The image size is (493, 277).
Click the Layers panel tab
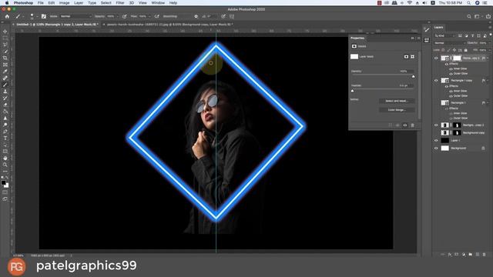coord(438,28)
